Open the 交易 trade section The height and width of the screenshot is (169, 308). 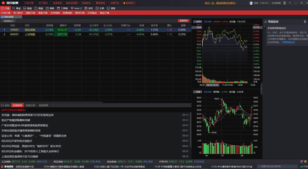click(x=100, y=8)
